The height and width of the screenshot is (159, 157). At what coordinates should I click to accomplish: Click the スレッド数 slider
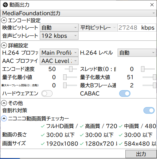tap(148, 69)
